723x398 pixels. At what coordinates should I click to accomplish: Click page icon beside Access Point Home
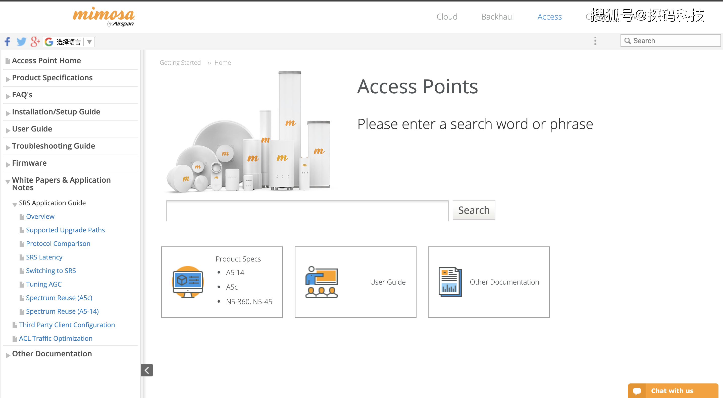coord(8,61)
